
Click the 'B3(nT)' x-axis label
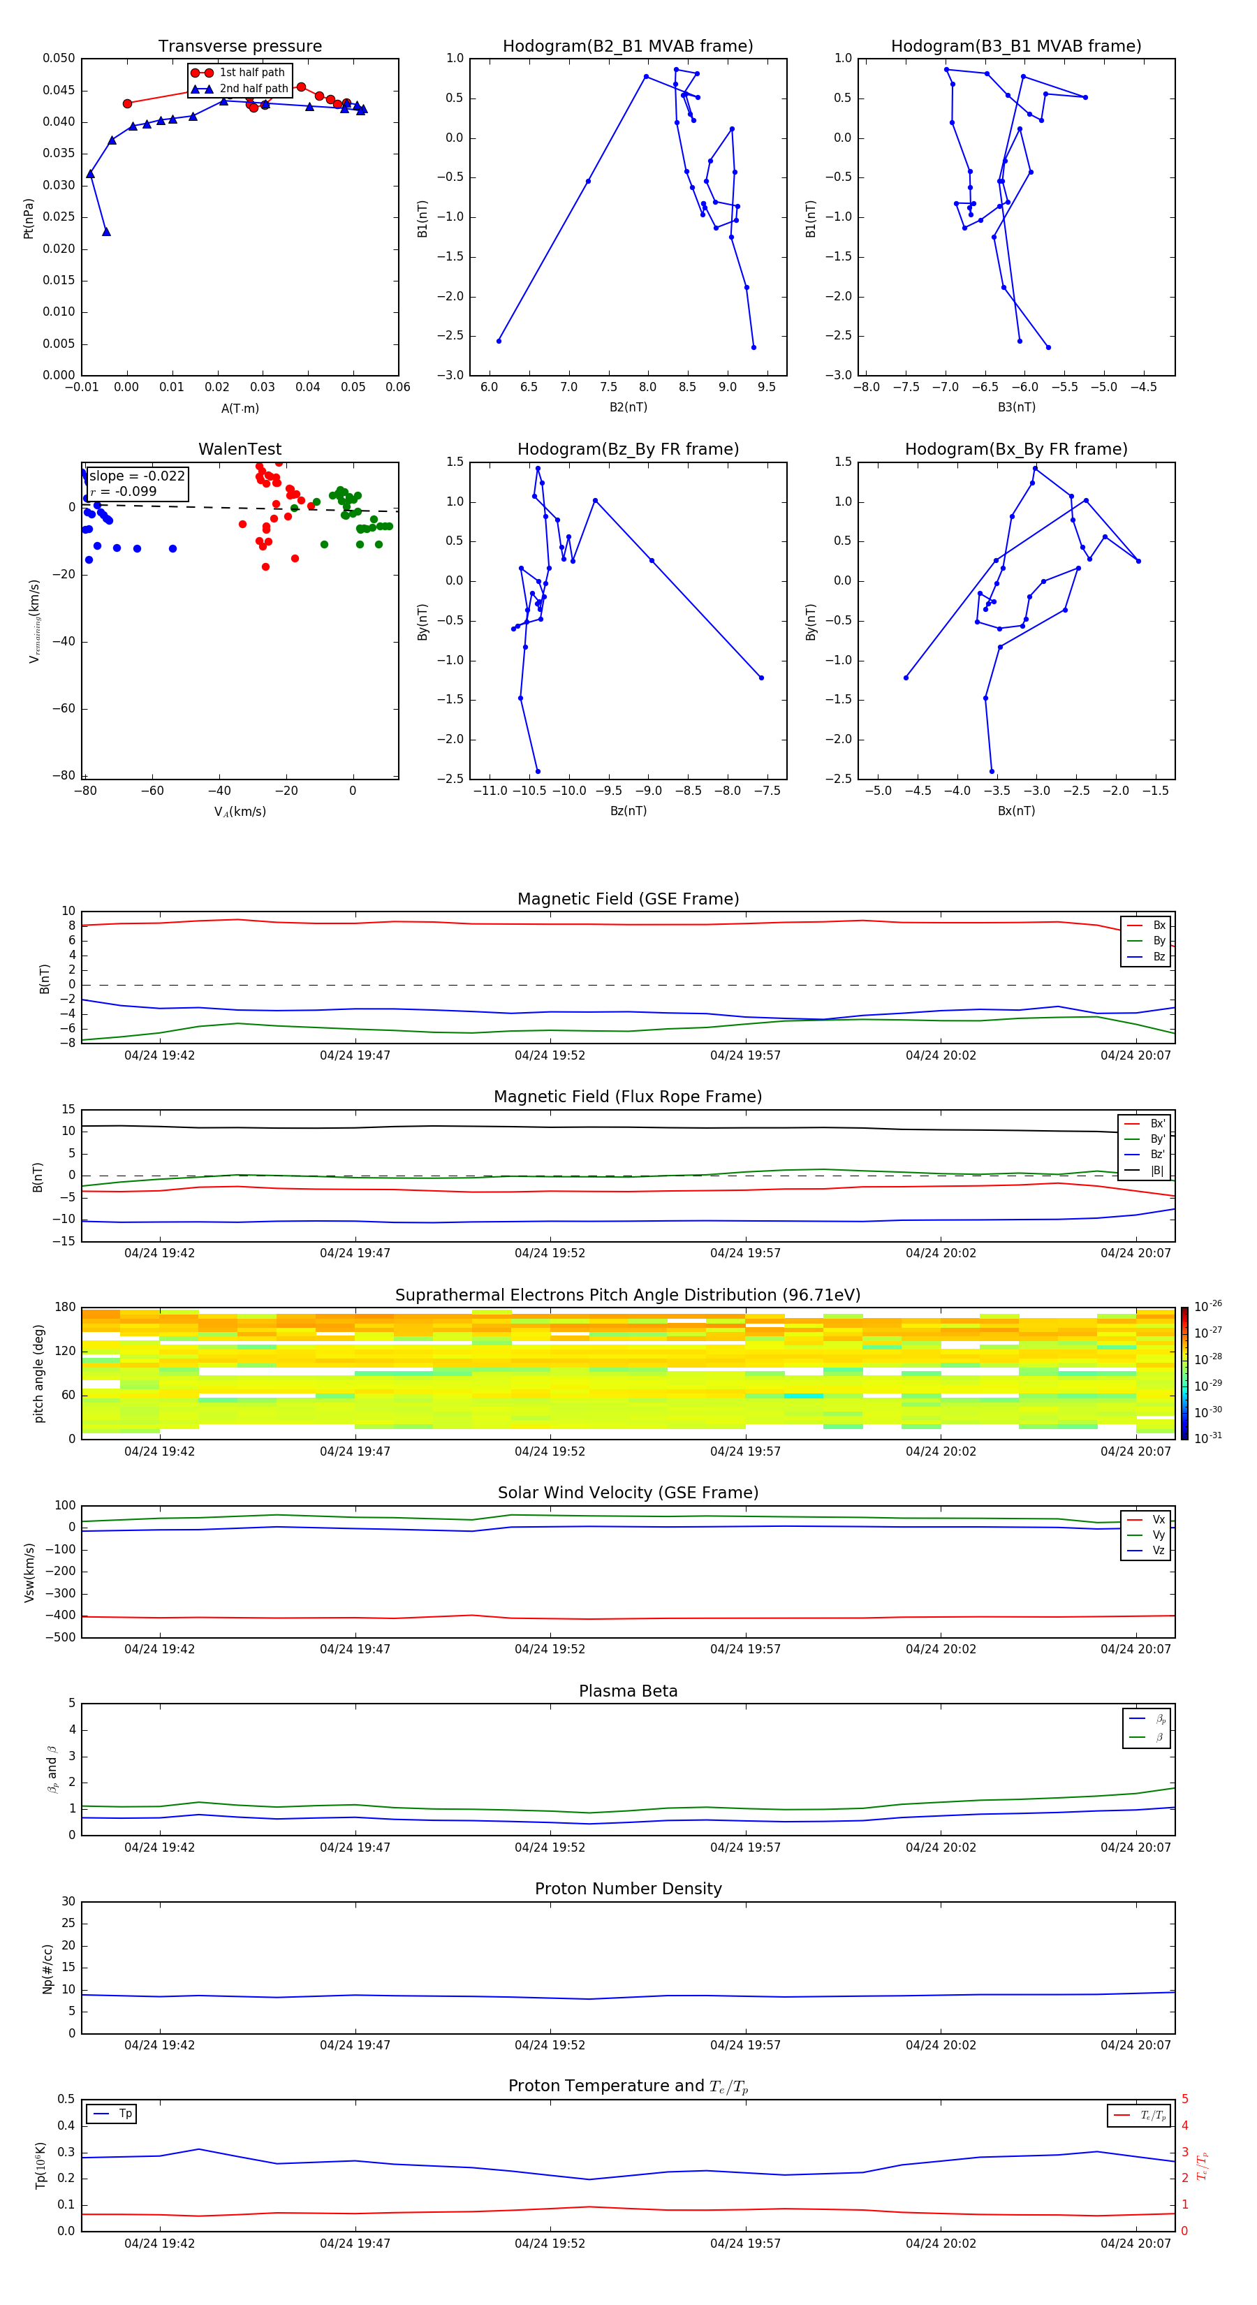click(1016, 407)
